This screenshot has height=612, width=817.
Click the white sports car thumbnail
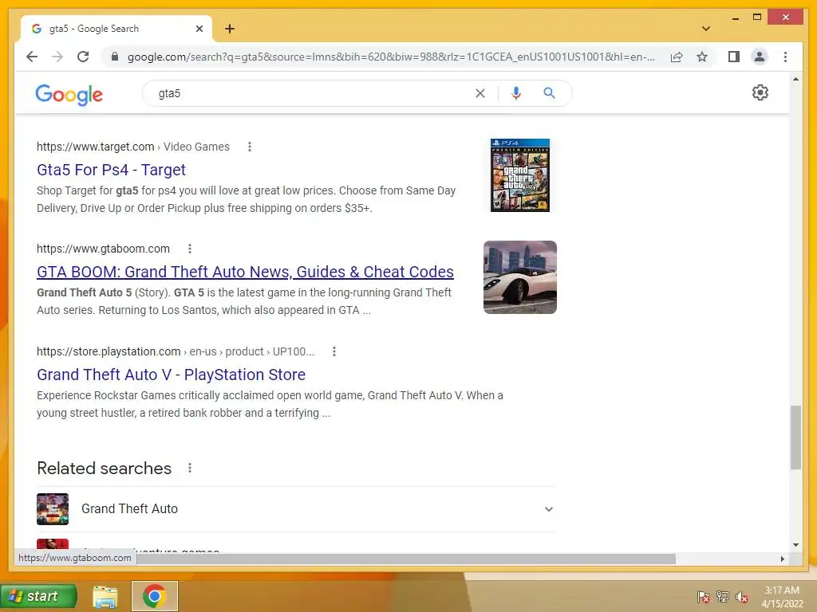(520, 277)
